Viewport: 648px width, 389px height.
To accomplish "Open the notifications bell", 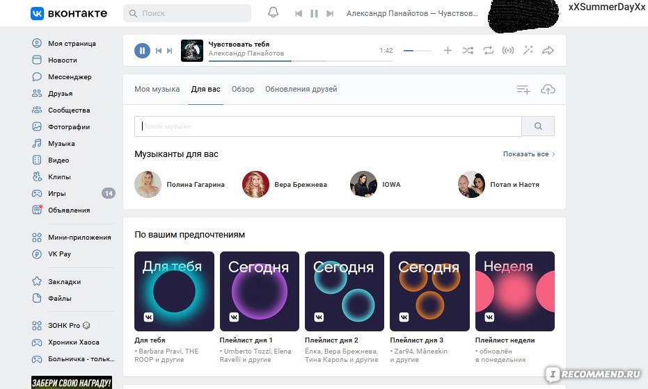I will pos(273,13).
